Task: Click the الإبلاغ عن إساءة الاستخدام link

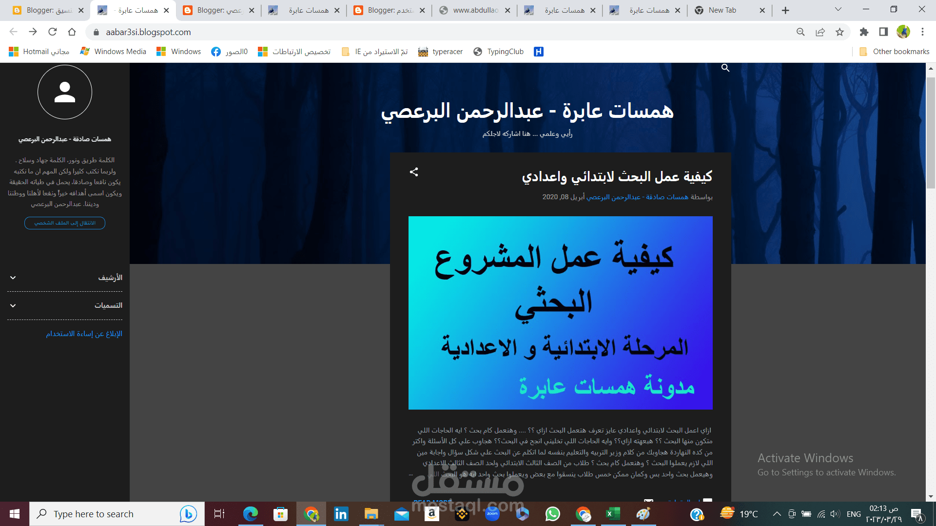Action: pos(84,334)
